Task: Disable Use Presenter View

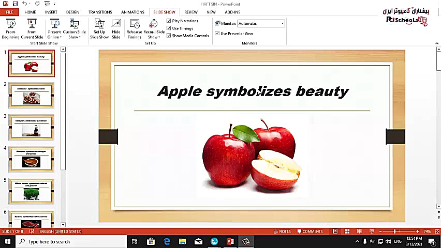Action: point(217,34)
